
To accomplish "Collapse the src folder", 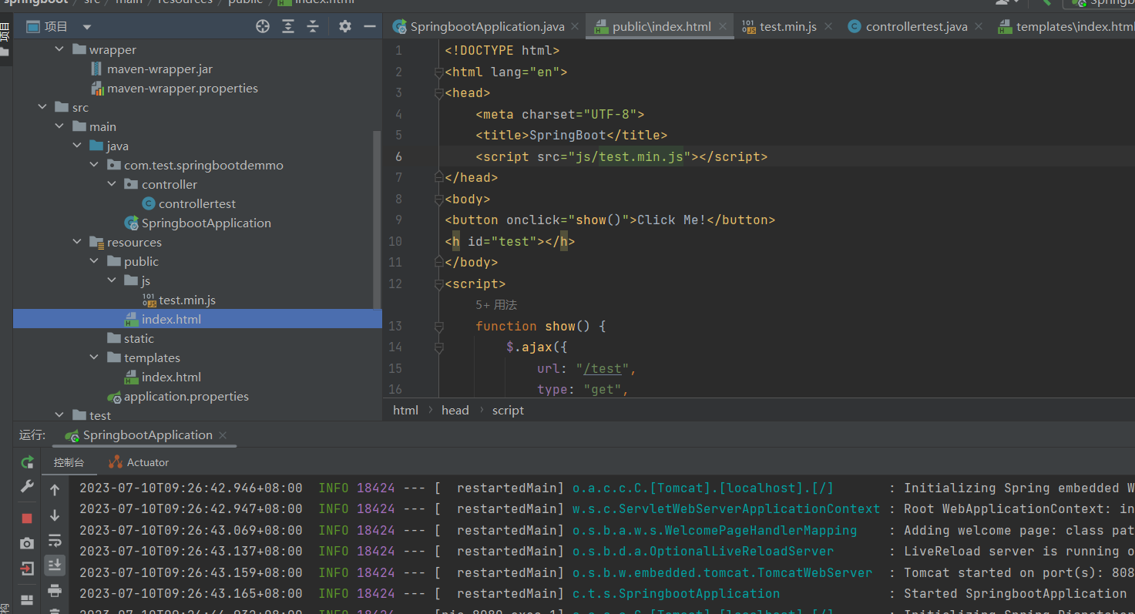I will point(42,107).
